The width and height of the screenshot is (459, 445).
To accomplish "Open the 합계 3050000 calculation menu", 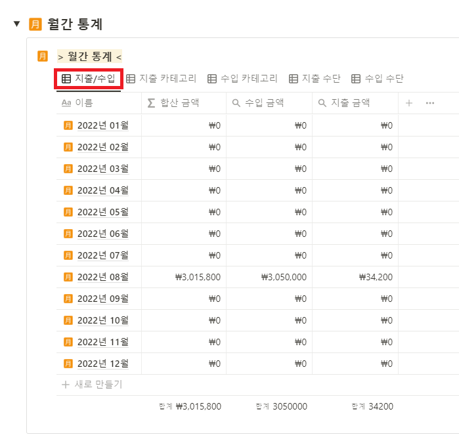I will tap(281, 406).
